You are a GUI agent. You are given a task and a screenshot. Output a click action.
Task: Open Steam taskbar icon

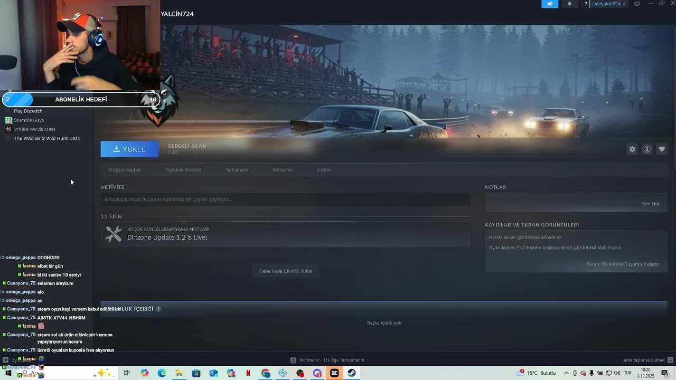(x=351, y=373)
